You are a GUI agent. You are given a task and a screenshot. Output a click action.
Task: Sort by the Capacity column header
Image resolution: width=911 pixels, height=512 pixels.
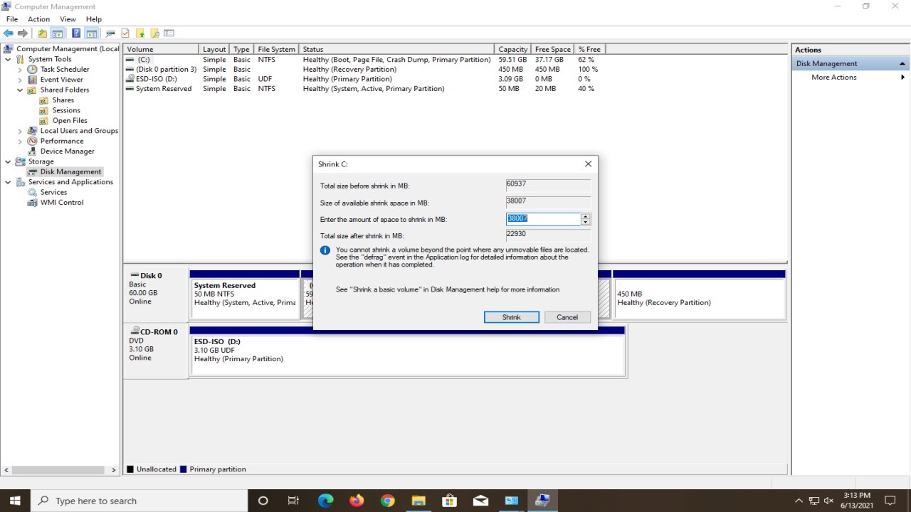coord(512,49)
